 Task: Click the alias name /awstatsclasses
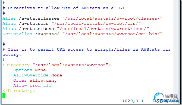point(39,18)
